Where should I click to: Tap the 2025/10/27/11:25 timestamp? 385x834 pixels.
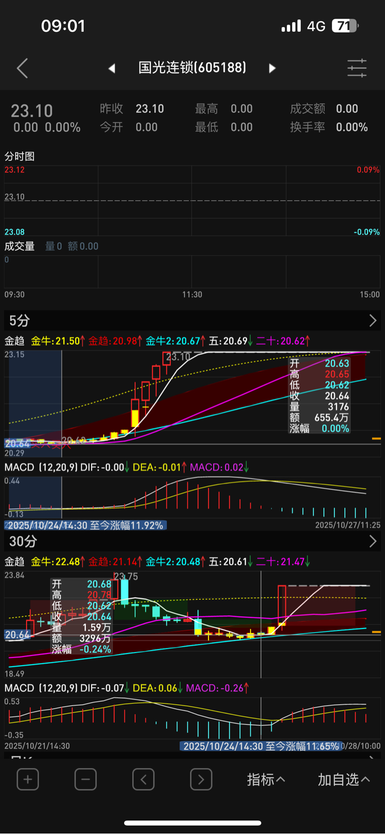tap(348, 525)
